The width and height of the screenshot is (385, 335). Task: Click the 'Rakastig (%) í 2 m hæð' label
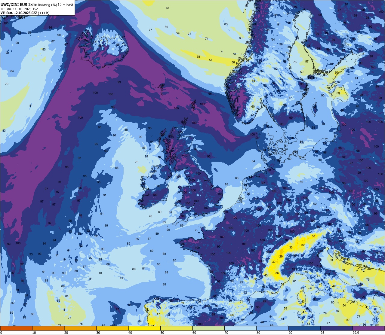click(x=55, y=5)
